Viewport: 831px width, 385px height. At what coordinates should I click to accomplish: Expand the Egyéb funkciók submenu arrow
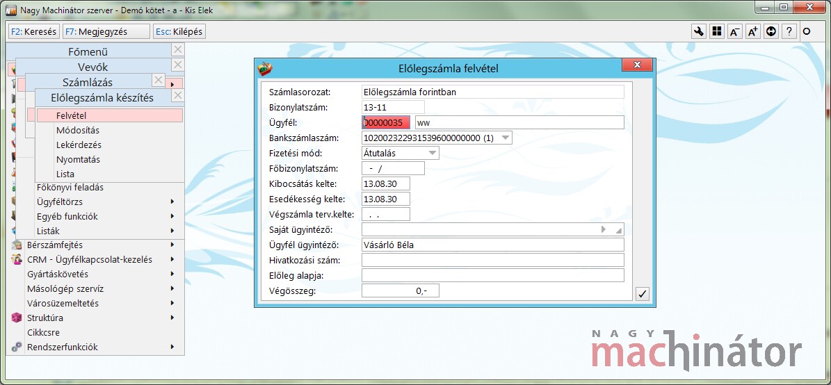click(x=172, y=216)
